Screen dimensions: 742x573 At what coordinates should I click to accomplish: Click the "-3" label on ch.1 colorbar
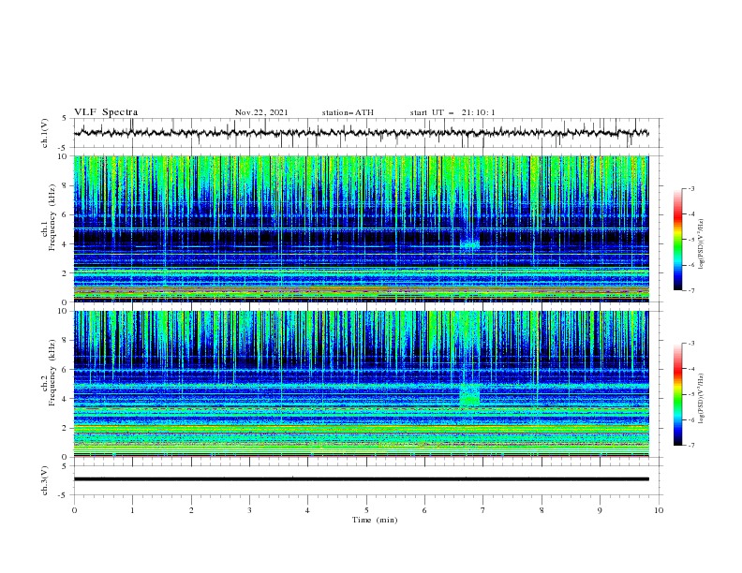point(691,188)
